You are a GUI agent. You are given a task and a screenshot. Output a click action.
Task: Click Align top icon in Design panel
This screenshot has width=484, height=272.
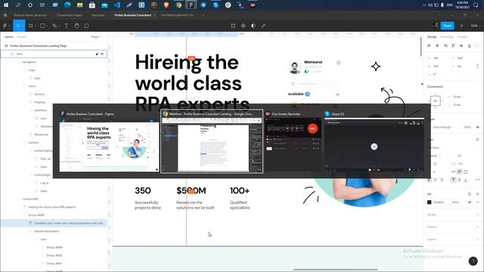(453, 45)
